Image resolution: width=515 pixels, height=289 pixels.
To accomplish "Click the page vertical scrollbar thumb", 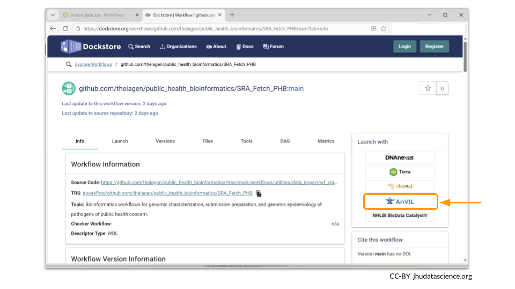I will point(465,56).
